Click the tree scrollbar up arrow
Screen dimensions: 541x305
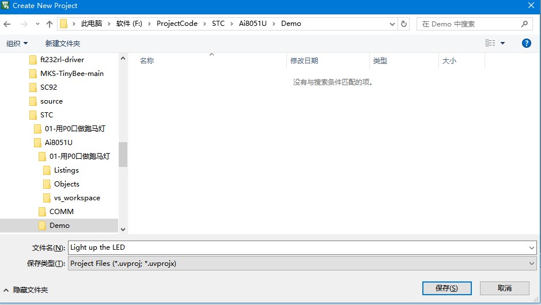(123, 59)
